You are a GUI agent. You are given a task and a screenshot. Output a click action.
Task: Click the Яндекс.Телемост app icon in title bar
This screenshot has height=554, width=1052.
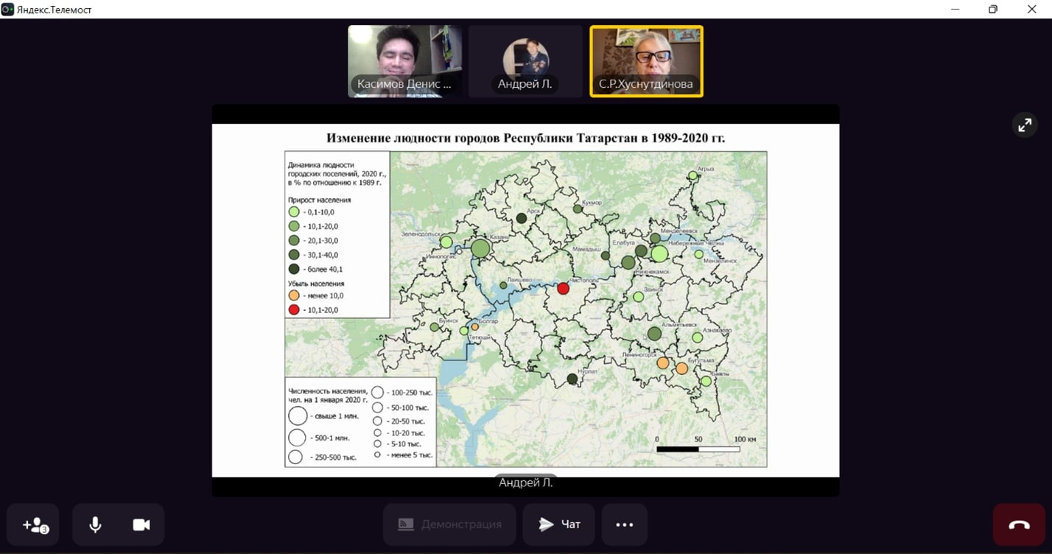click(8, 10)
